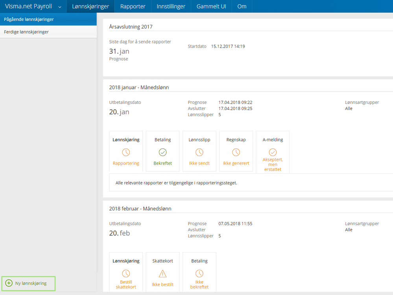Image resolution: width=393 pixels, height=295 pixels.
Task: Click the Bekreftet status under Betaling
Action: 162,163
